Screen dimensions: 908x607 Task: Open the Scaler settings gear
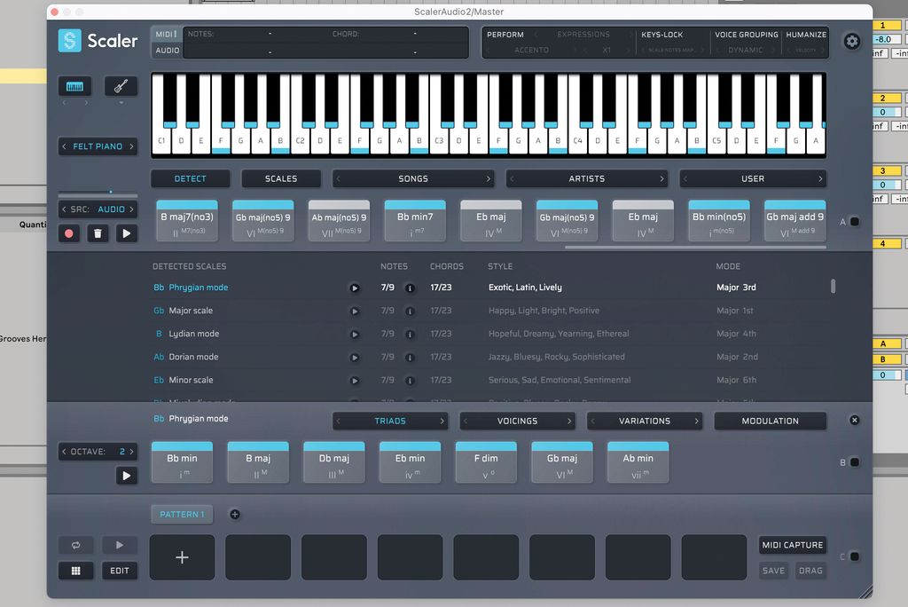(851, 41)
